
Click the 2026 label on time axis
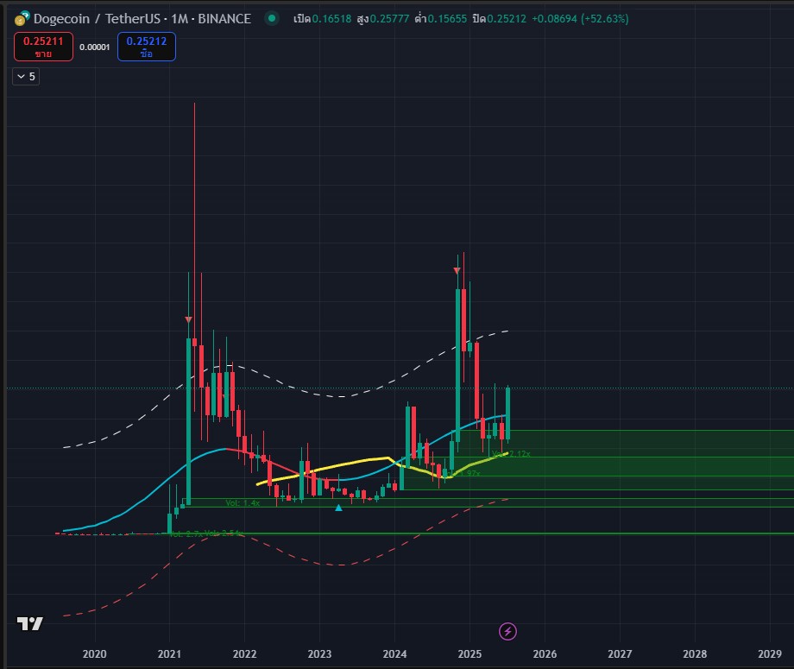point(545,653)
